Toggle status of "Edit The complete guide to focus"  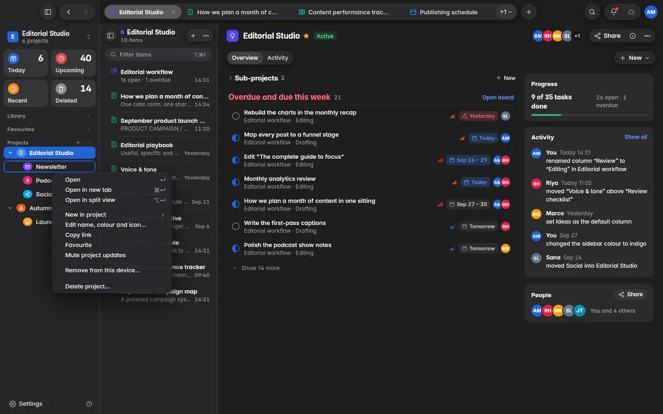pos(236,160)
